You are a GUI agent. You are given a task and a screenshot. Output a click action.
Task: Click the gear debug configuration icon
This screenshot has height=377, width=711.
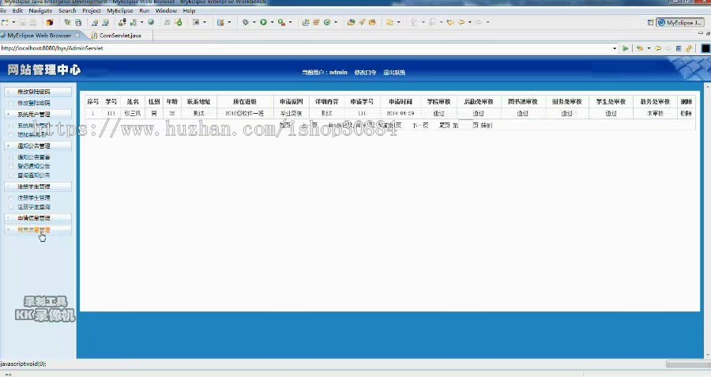point(246,22)
